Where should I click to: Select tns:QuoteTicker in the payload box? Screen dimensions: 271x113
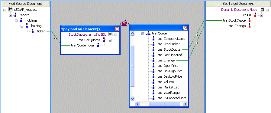point(82,45)
